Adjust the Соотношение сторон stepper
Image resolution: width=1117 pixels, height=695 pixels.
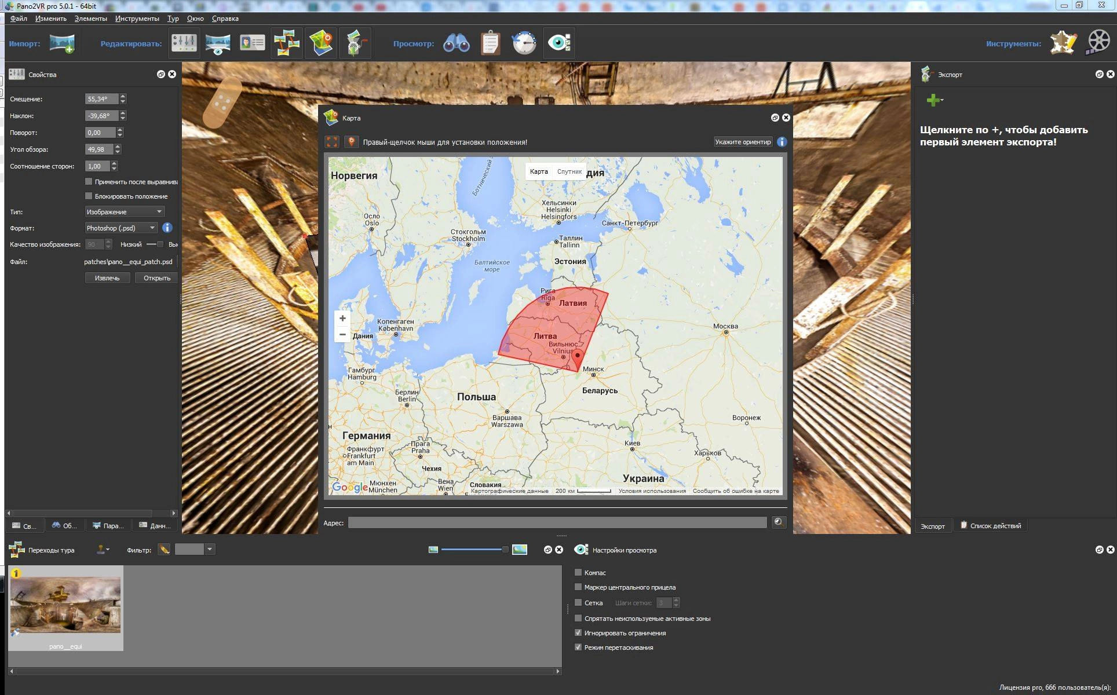[114, 166]
